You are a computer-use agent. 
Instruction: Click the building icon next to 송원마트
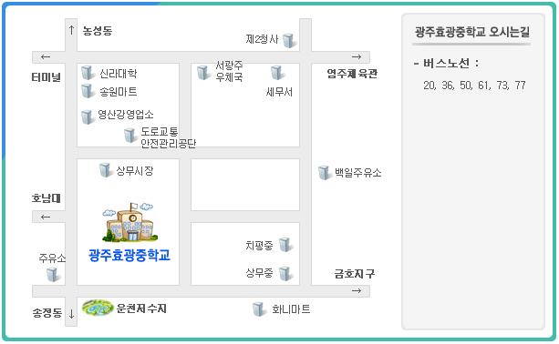(88, 91)
